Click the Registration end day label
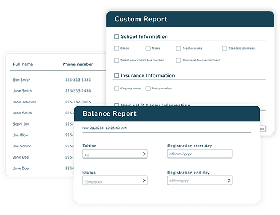The height and width of the screenshot is (215, 280). tap(189, 173)
